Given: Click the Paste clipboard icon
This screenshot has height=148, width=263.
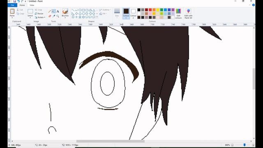Looking at the screenshot, I should pos(12,11).
